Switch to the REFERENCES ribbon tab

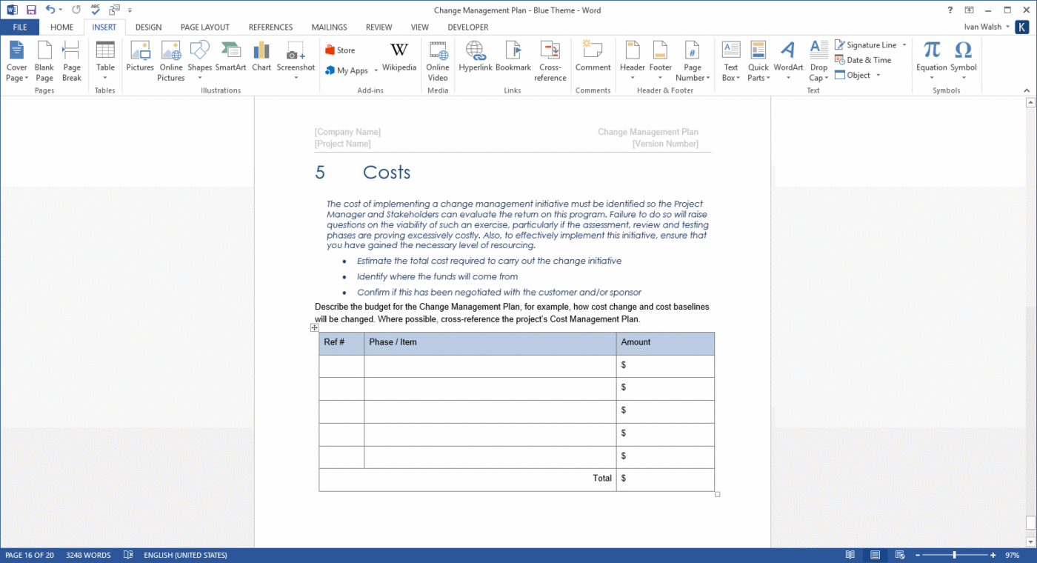270,27
